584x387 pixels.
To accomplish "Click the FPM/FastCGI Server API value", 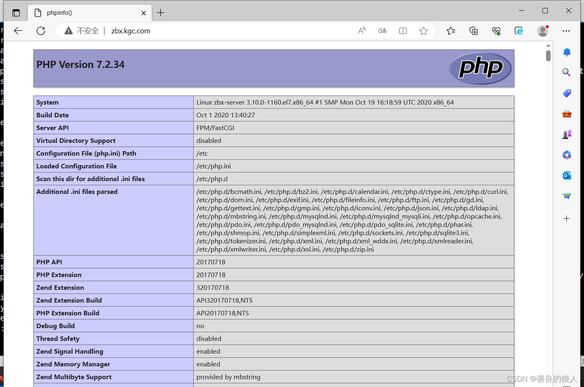I will [x=215, y=128].
